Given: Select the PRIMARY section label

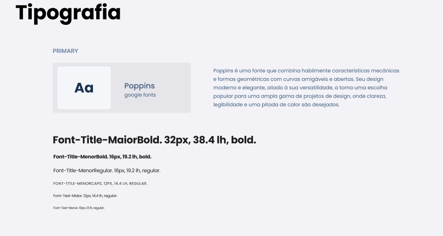Looking at the screenshot, I should click(x=65, y=51).
